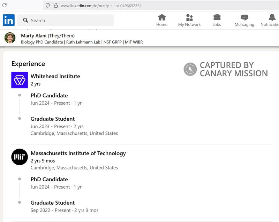Image resolution: width=279 pixels, height=222 pixels.
Task: Click Marty Alani's profile photo
Action: [x=10, y=38]
